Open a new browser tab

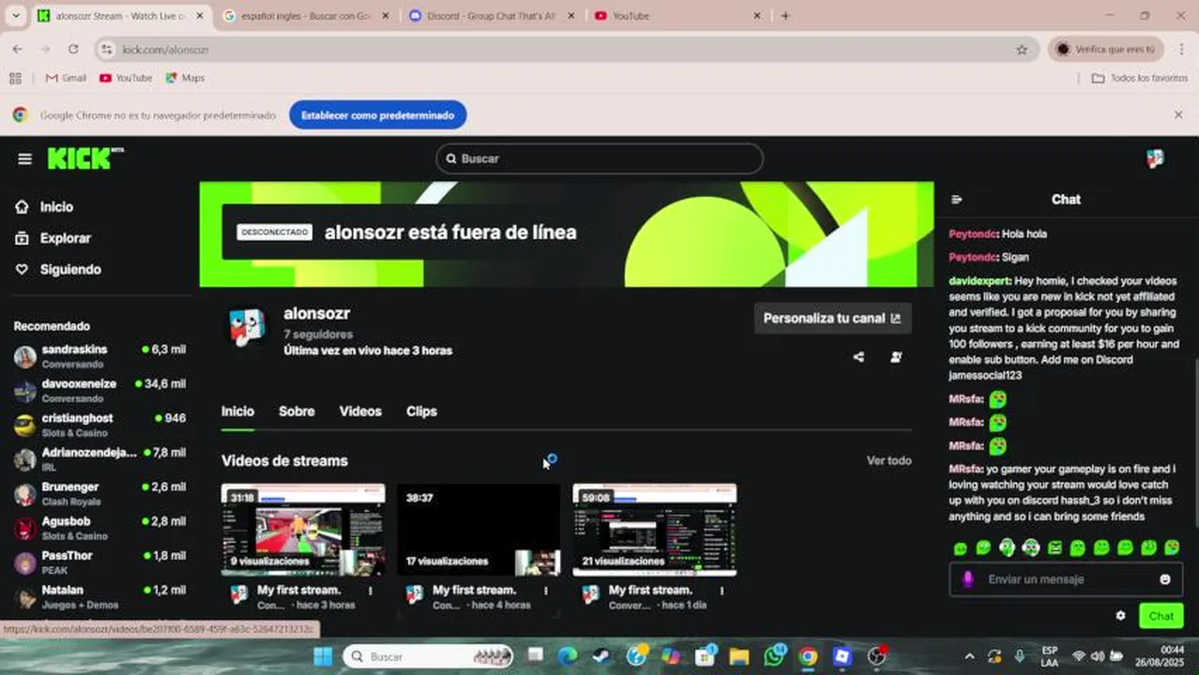[x=785, y=16]
